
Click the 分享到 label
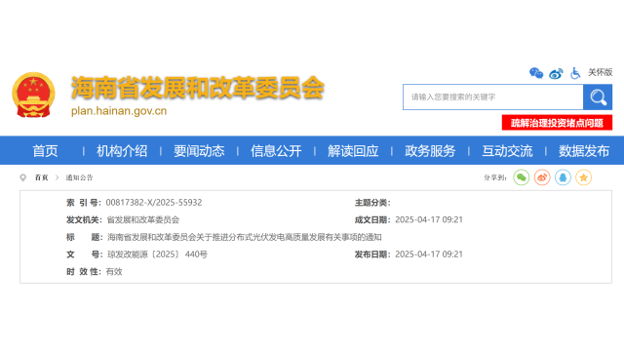tap(495, 177)
